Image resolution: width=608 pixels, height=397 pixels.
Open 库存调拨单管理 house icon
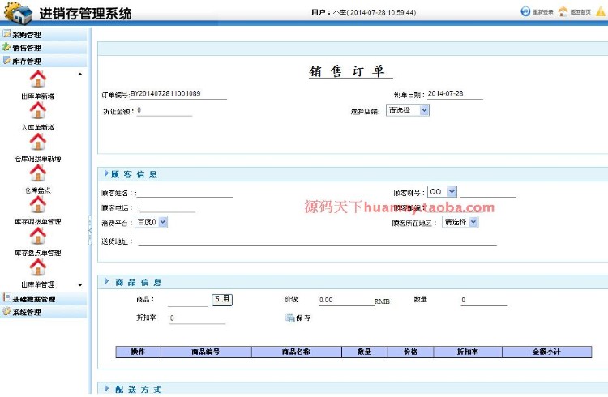point(37,205)
